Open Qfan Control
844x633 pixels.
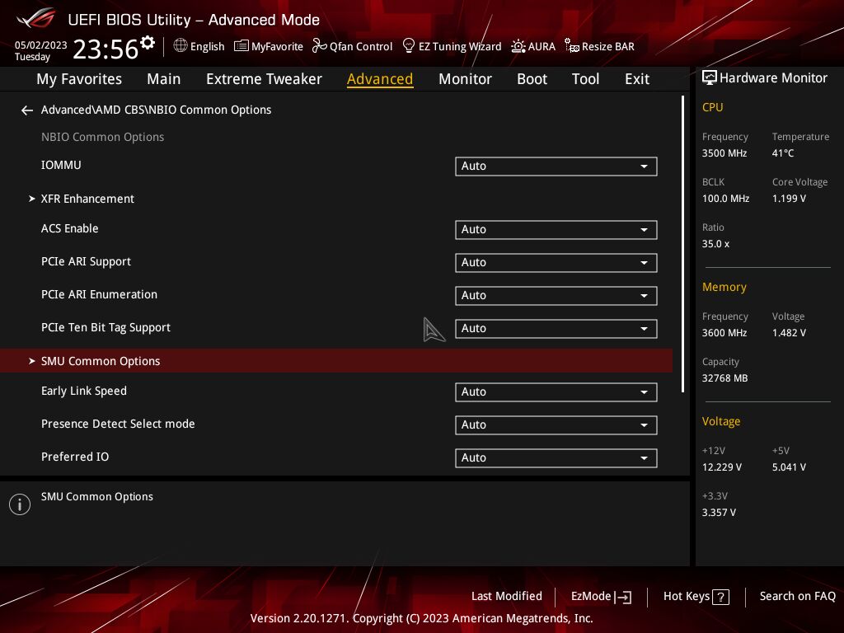click(x=353, y=46)
